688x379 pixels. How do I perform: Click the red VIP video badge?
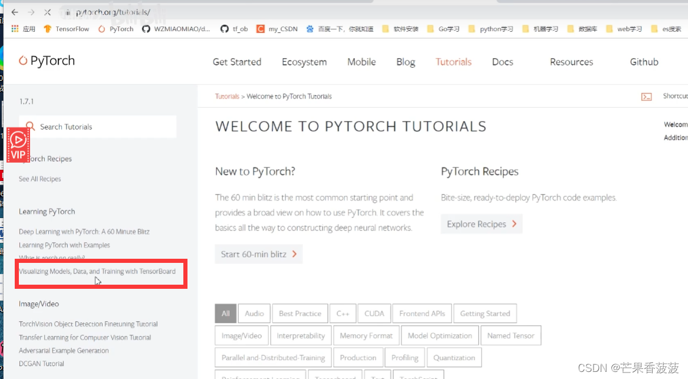[x=18, y=145]
